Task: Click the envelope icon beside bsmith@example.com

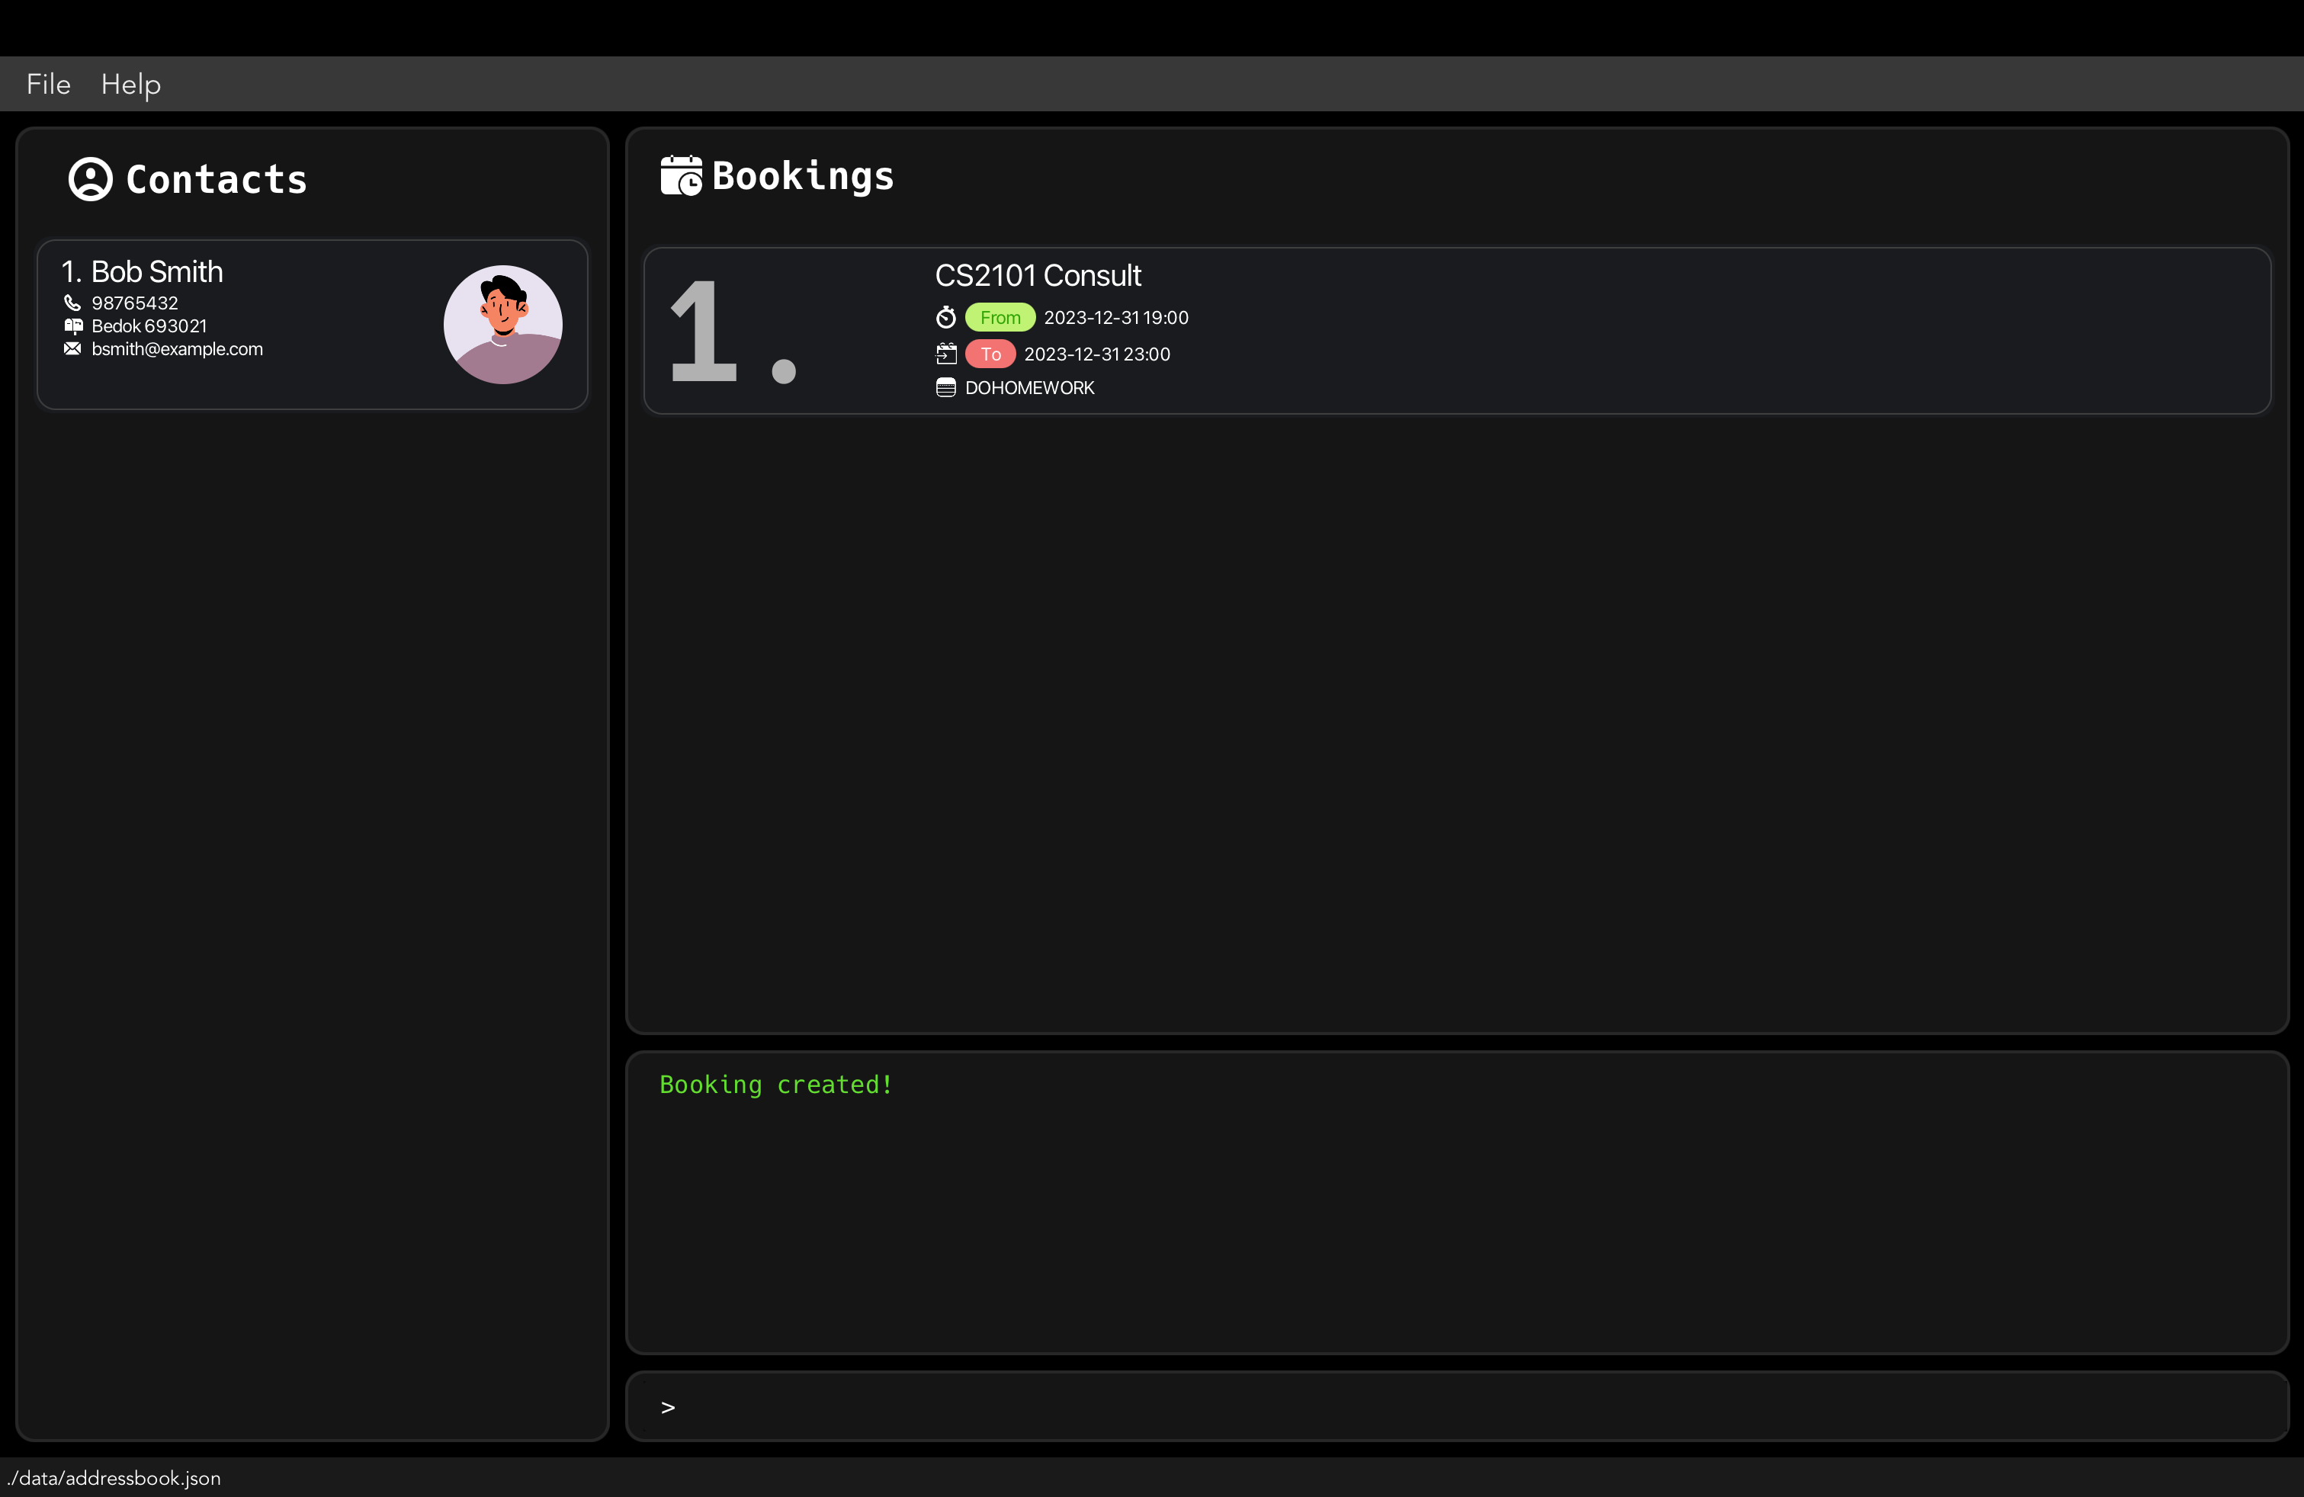Action: coord(72,348)
